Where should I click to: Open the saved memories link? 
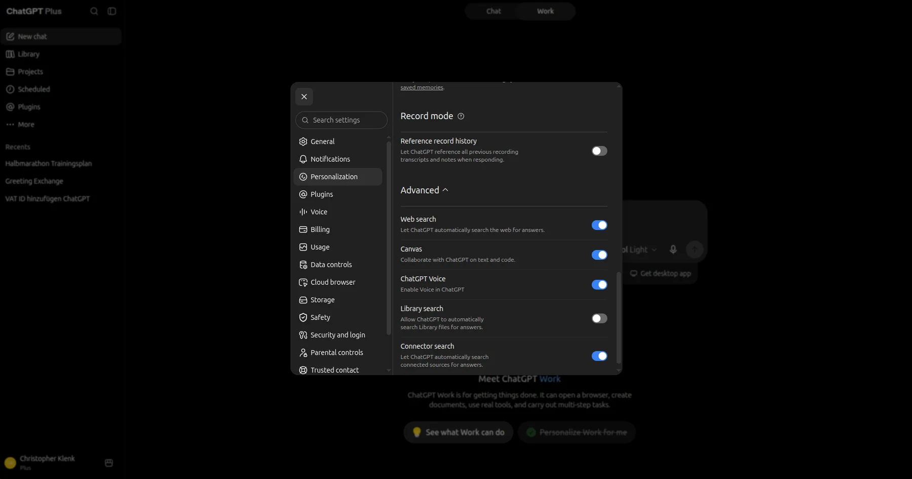422,87
